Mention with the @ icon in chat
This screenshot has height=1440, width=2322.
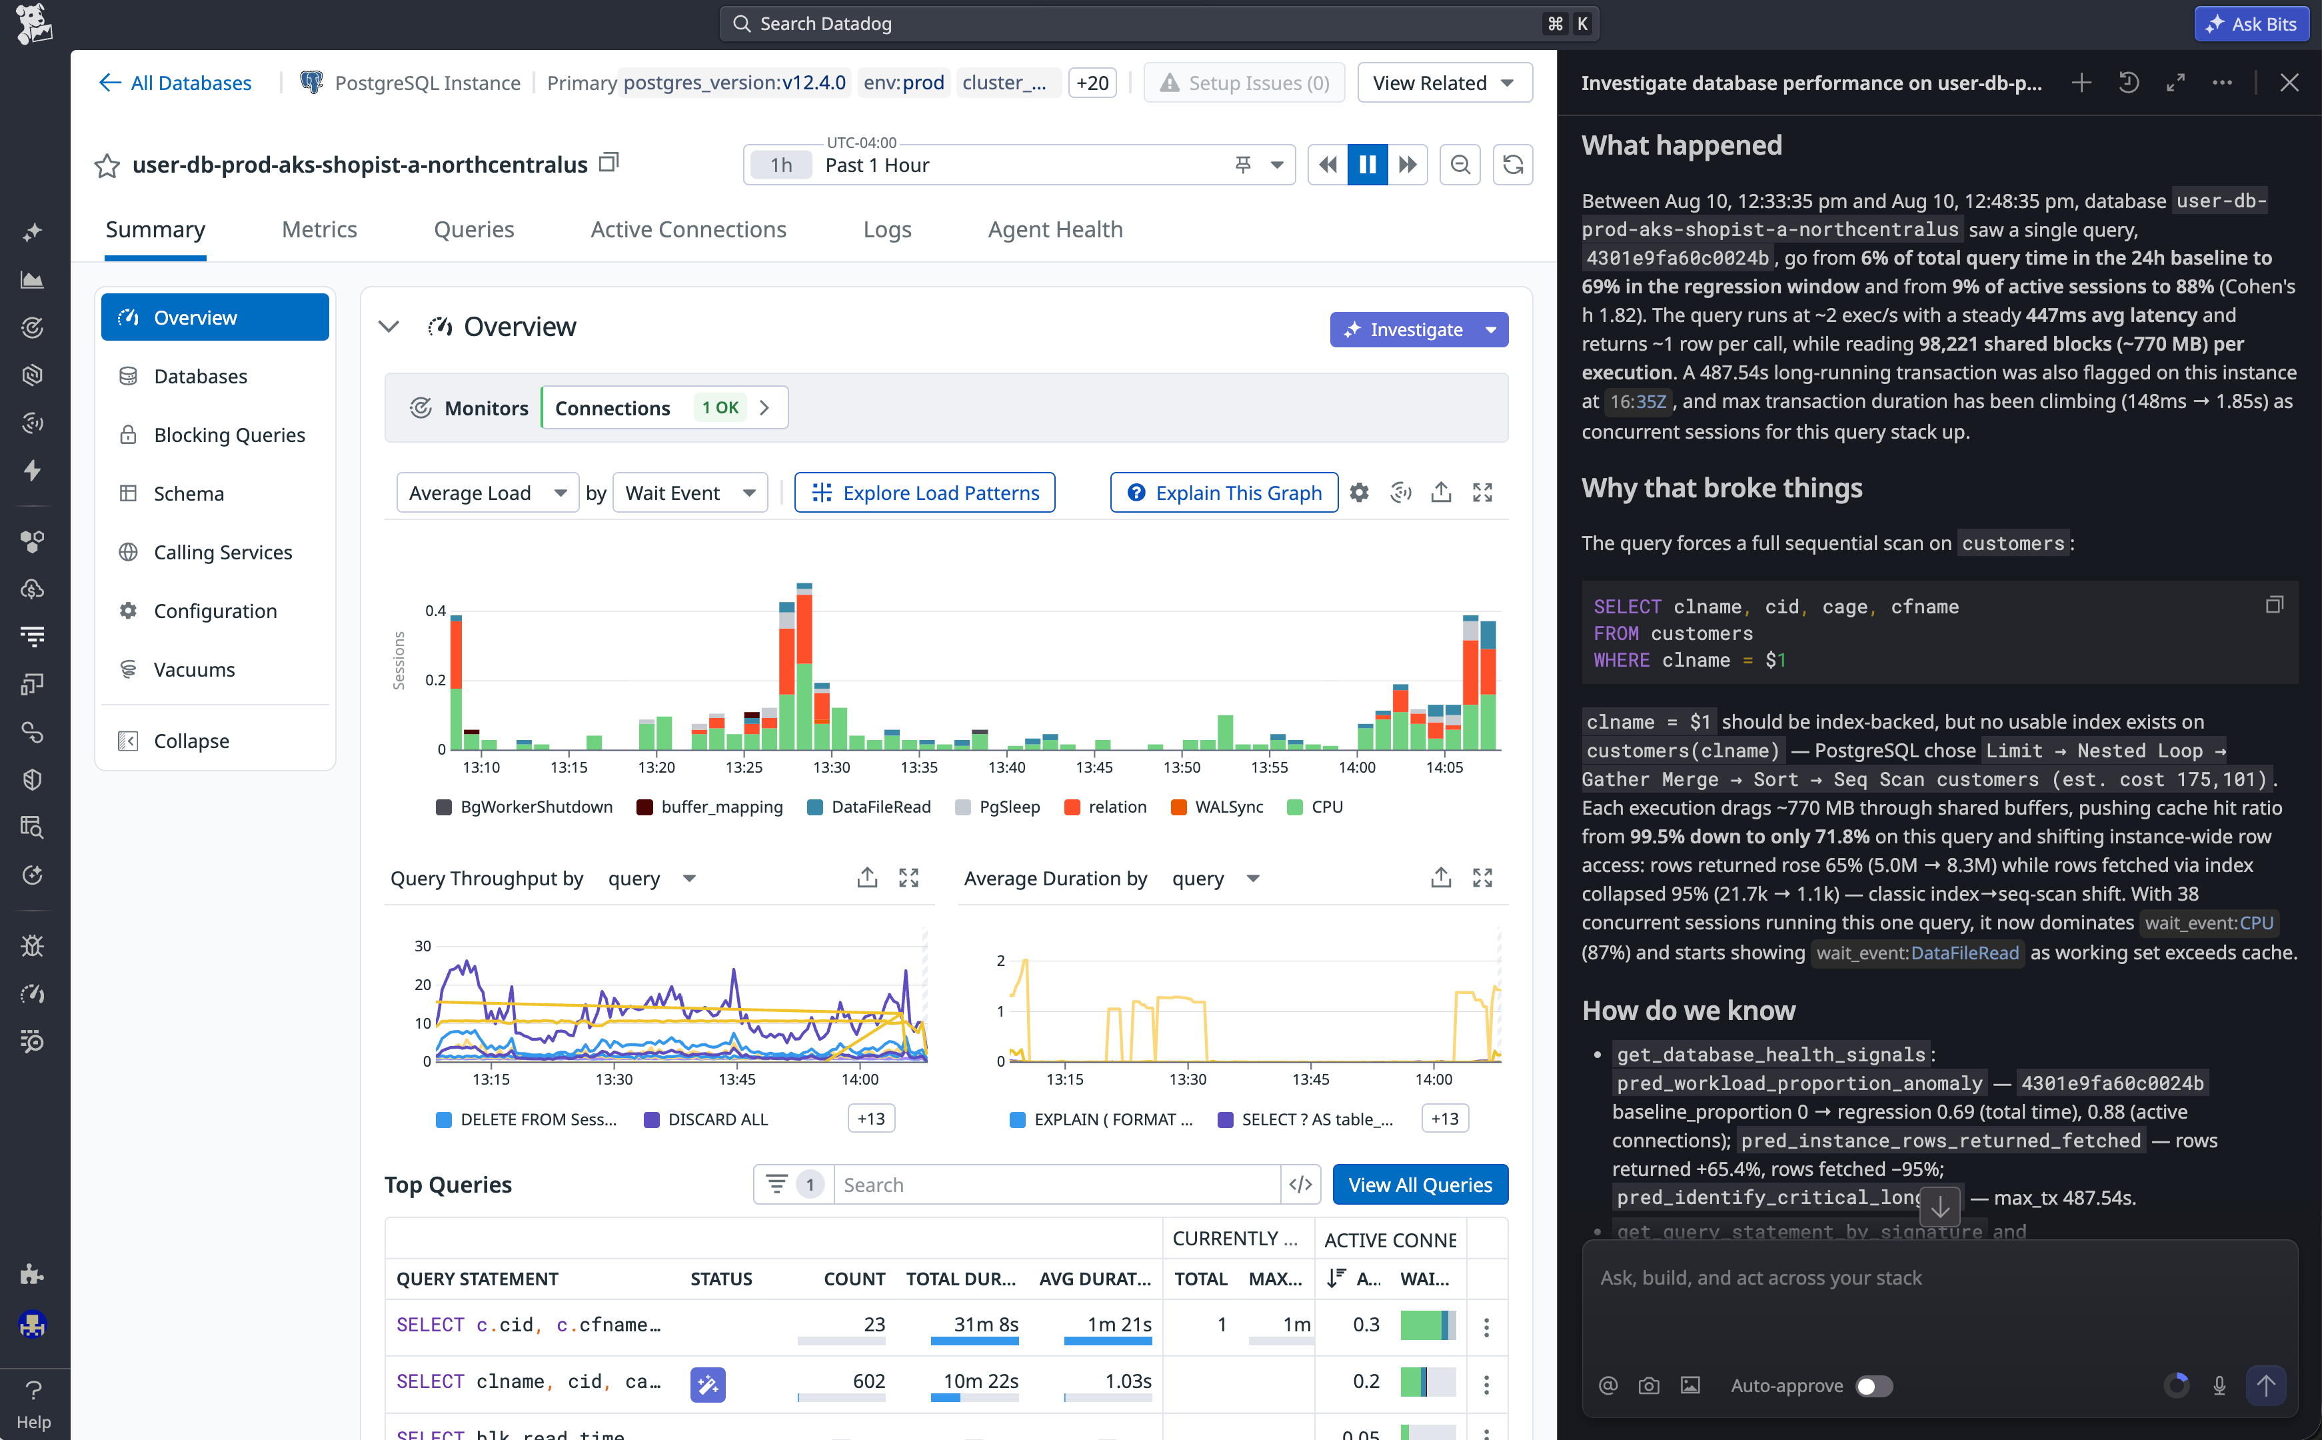point(1608,1386)
